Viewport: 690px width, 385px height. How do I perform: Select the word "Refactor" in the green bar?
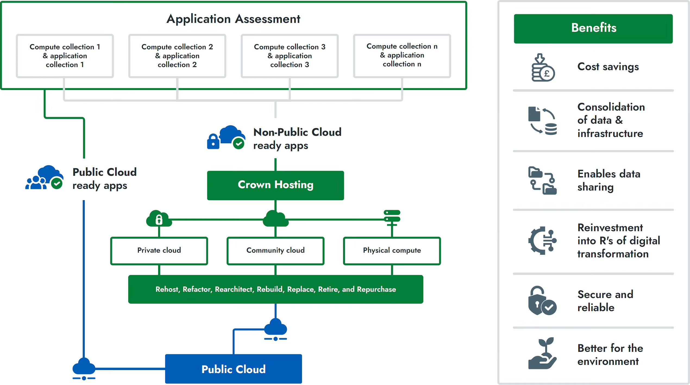pyautogui.click(x=197, y=289)
